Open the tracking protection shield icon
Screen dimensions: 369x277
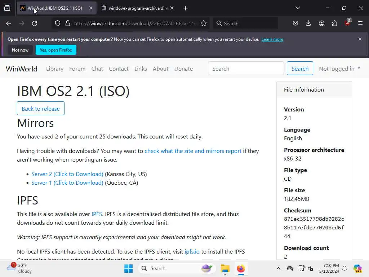coord(58,23)
